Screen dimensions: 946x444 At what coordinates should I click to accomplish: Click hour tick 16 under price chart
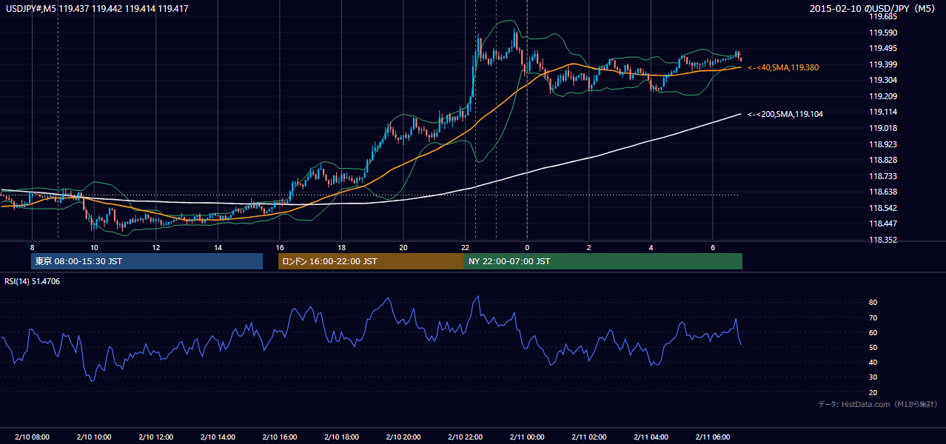click(x=279, y=246)
